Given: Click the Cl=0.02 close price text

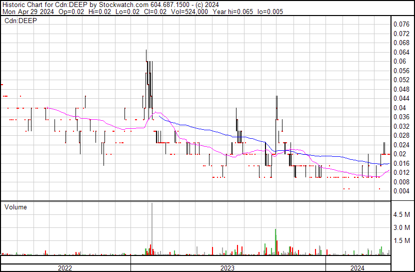Looking at the screenshot, I should (x=155, y=12).
